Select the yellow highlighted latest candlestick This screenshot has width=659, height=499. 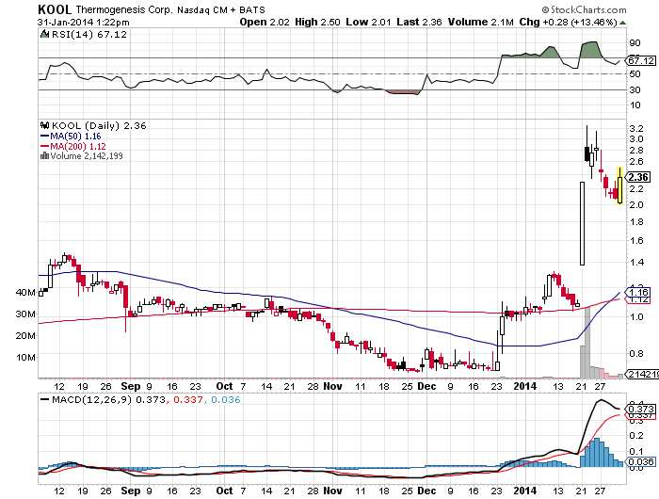point(619,185)
